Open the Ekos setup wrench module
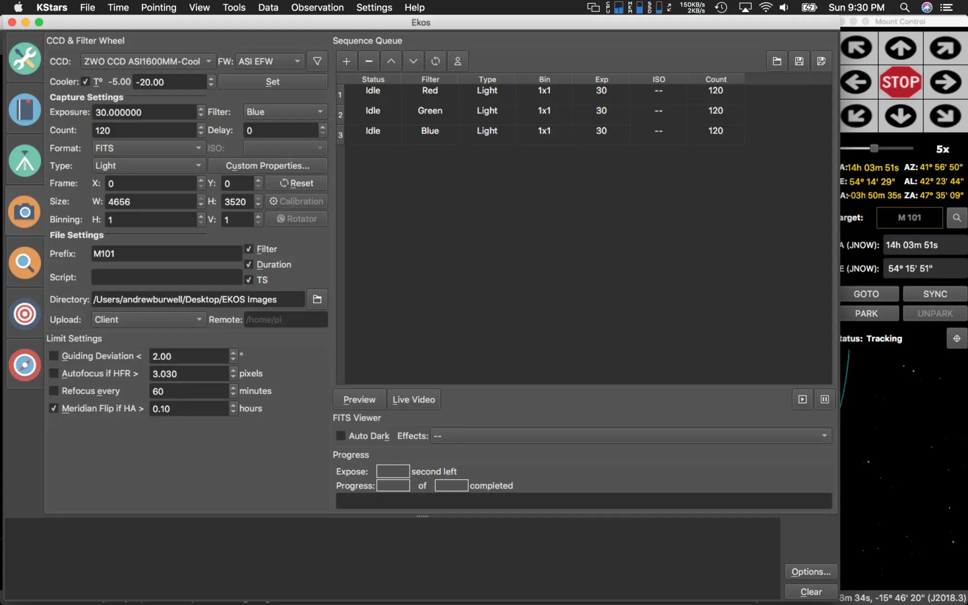 click(24, 59)
